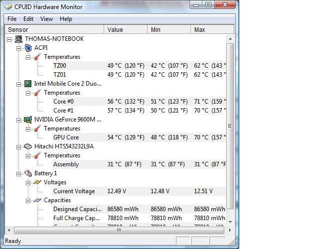Click the 78810 mWh Full Charge value
Viewport: 319px width, 249px height.
coord(123,218)
